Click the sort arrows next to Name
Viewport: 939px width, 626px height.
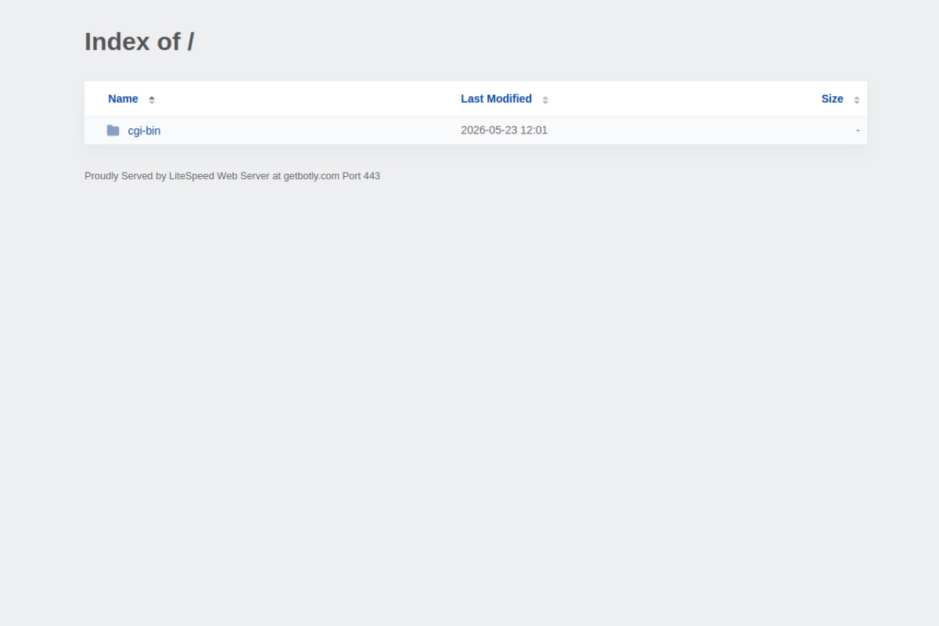[152, 100]
